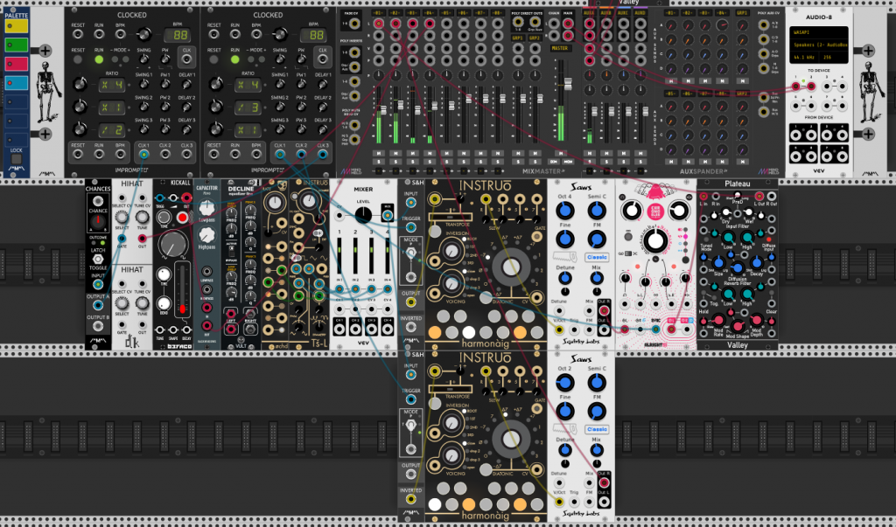Flip upper S&H MODE switch

(x=410, y=253)
